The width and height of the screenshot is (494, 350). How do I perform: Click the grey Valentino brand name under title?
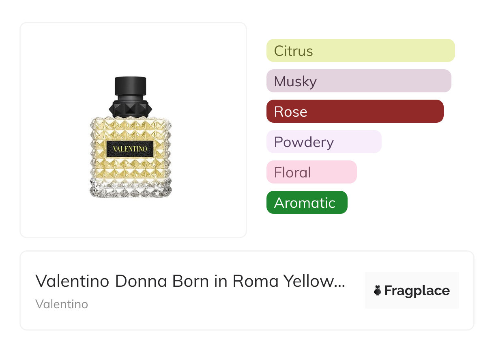(x=62, y=304)
